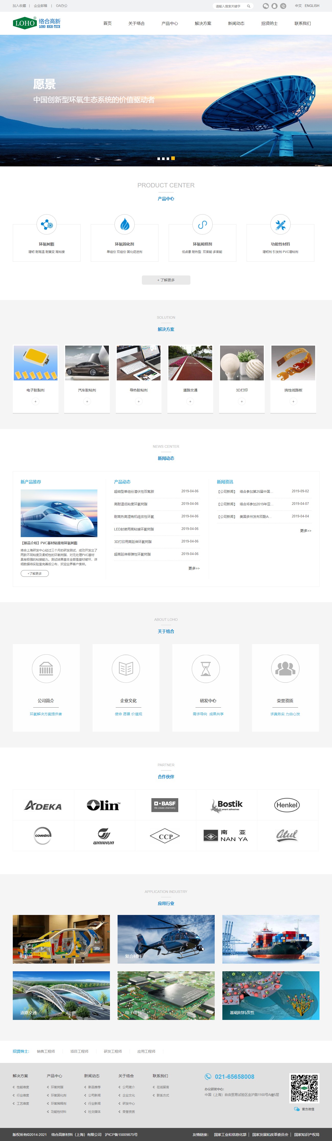Click the 环氧树脂 molecule icon
Image resolution: width=332 pixels, height=1141 pixels.
click(47, 225)
